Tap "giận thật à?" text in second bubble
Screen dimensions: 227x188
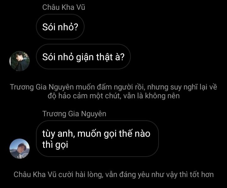(100, 57)
